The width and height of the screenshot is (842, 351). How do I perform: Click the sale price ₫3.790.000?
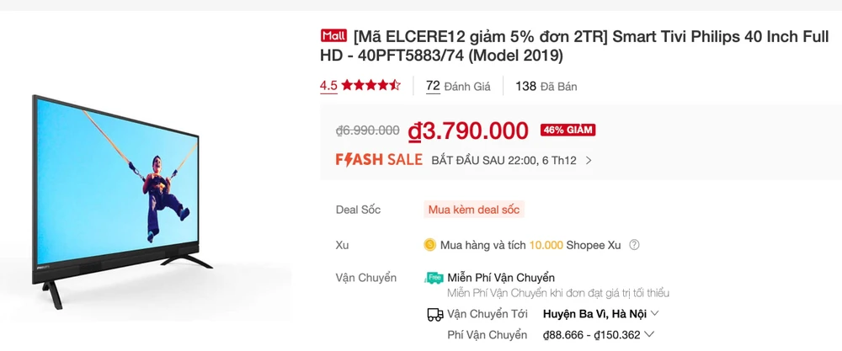[468, 130]
